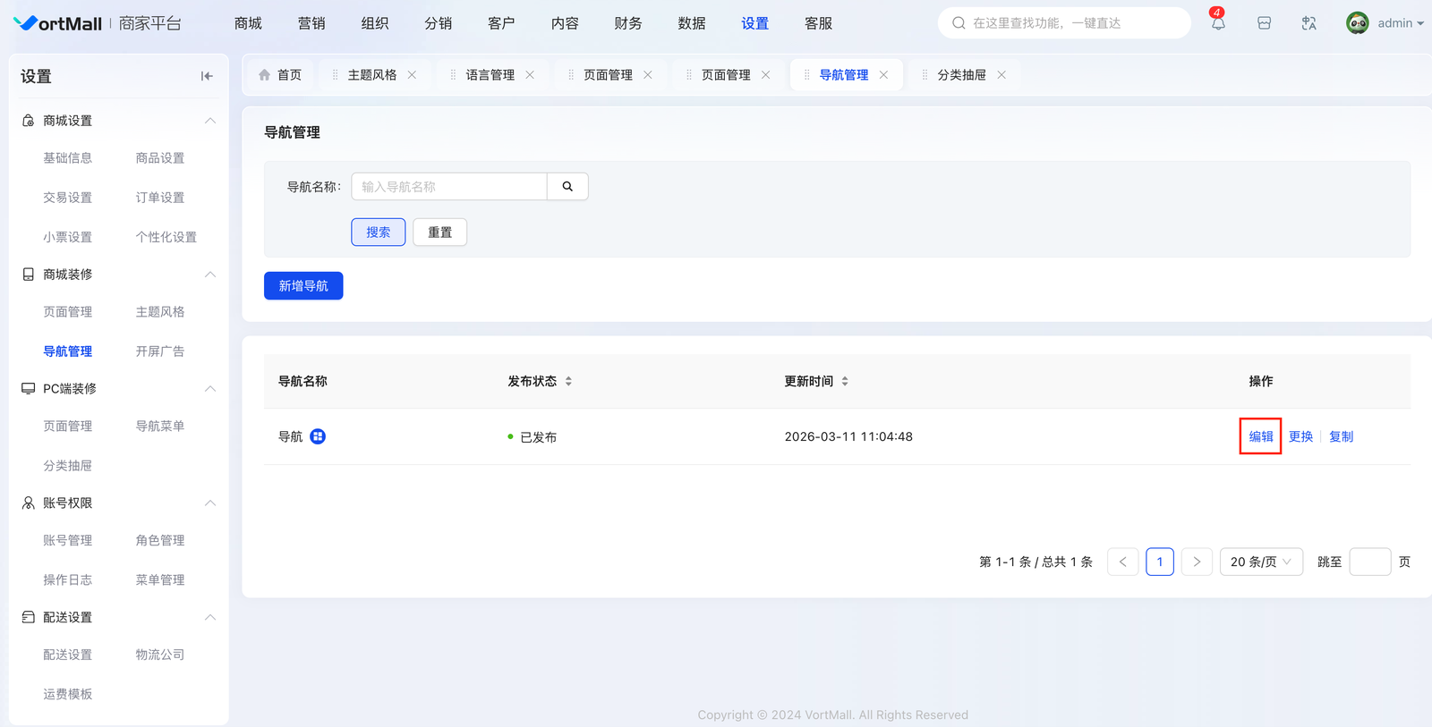Click the 已发布 status text
The height and width of the screenshot is (727, 1432).
539,437
